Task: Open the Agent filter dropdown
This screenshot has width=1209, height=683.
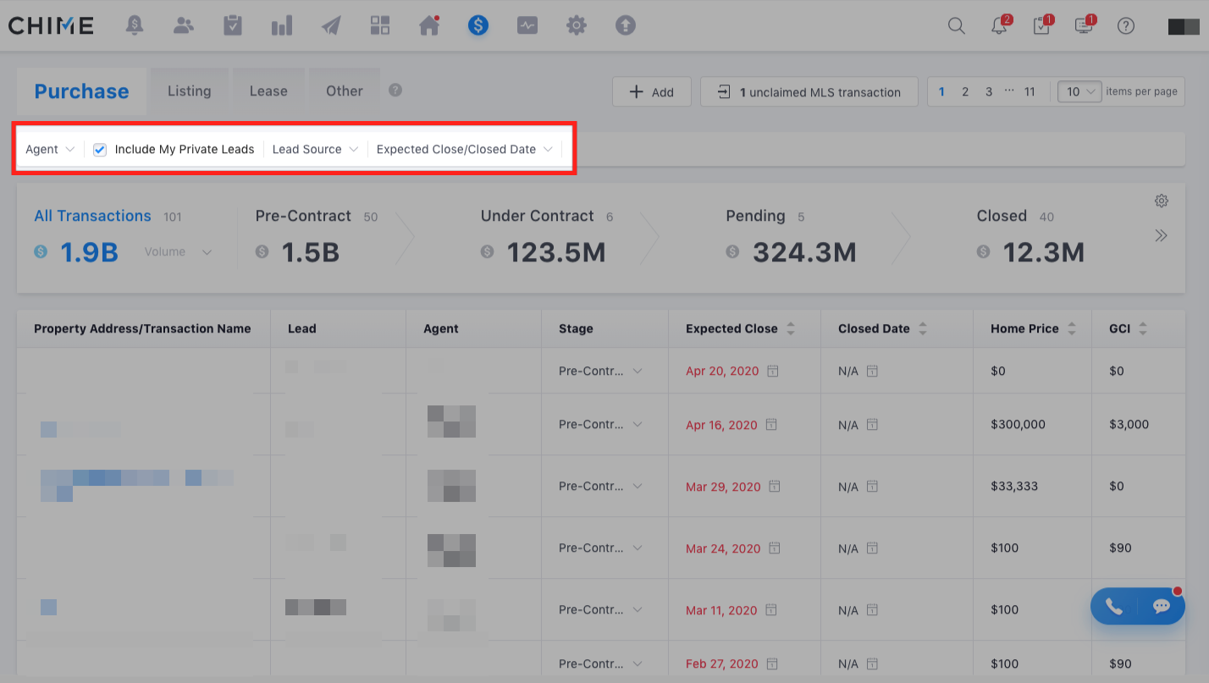Action: point(50,149)
